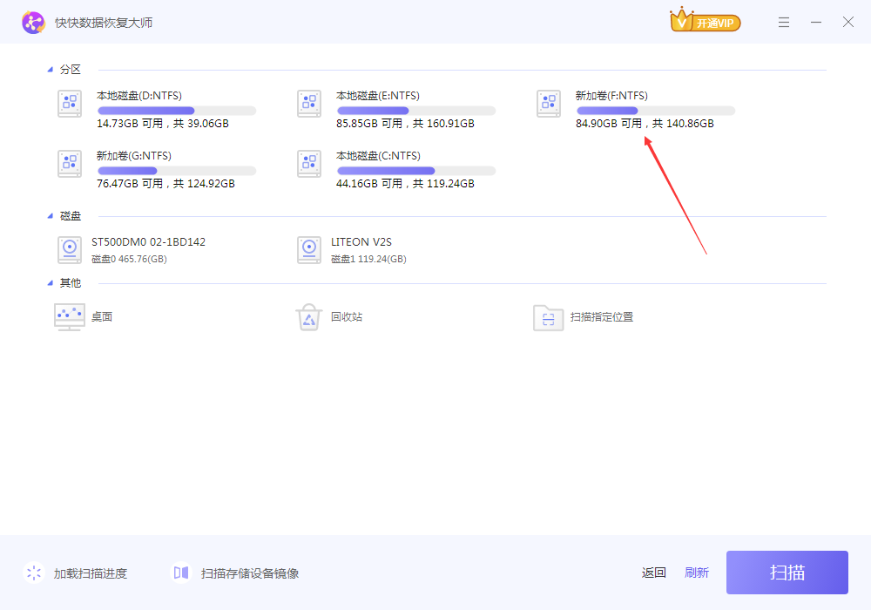Open the hamburger menu in title bar
871x610 pixels.
click(784, 23)
